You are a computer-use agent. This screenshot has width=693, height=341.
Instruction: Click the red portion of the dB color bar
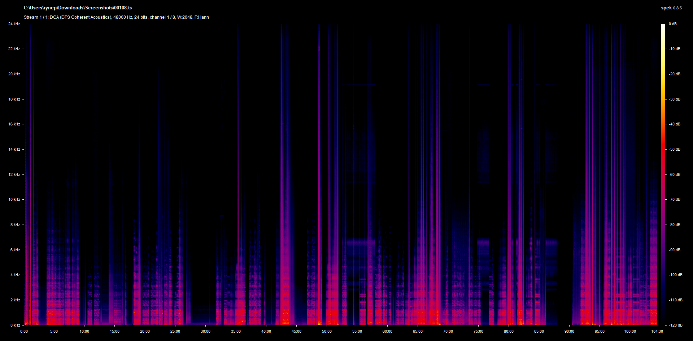point(663,151)
